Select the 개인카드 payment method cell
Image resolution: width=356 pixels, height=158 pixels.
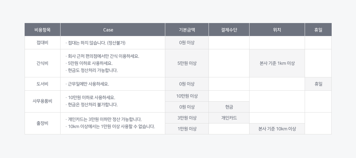(229, 118)
